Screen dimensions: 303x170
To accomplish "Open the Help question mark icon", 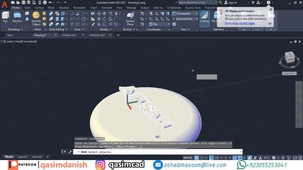I will click(x=268, y=2).
